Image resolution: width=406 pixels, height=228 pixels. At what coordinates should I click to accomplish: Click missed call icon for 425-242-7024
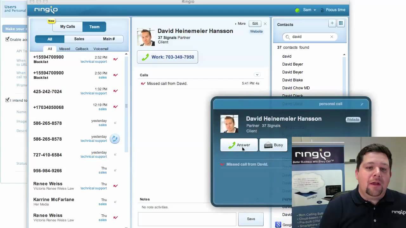tap(115, 91)
